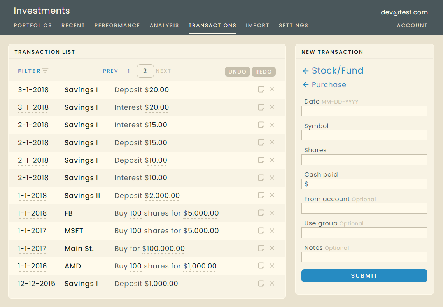Image resolution: width=443 pixels, height=307 pixels.
Task: Focus the Symbol input field
Action: [364, 135]
